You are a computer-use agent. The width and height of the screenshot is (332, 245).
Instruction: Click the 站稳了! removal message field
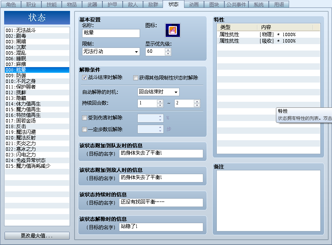(x=161, y=227)
